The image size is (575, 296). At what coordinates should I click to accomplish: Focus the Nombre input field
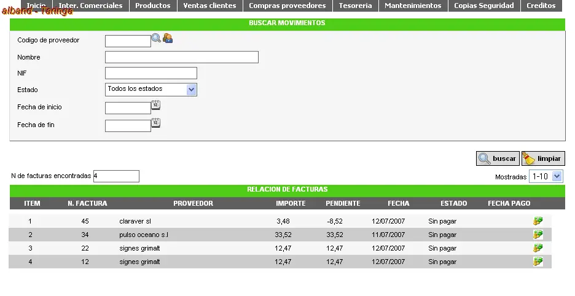(x=182, y=57)
